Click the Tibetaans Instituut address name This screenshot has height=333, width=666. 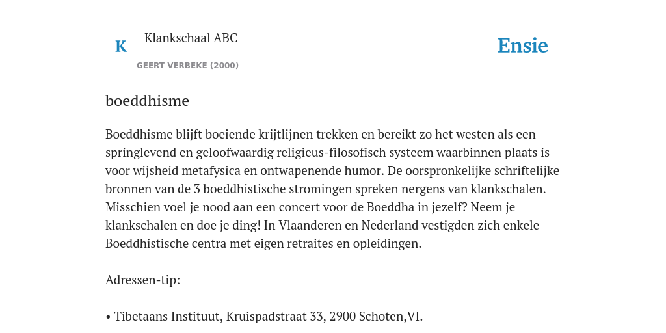(x=168, y=317)
